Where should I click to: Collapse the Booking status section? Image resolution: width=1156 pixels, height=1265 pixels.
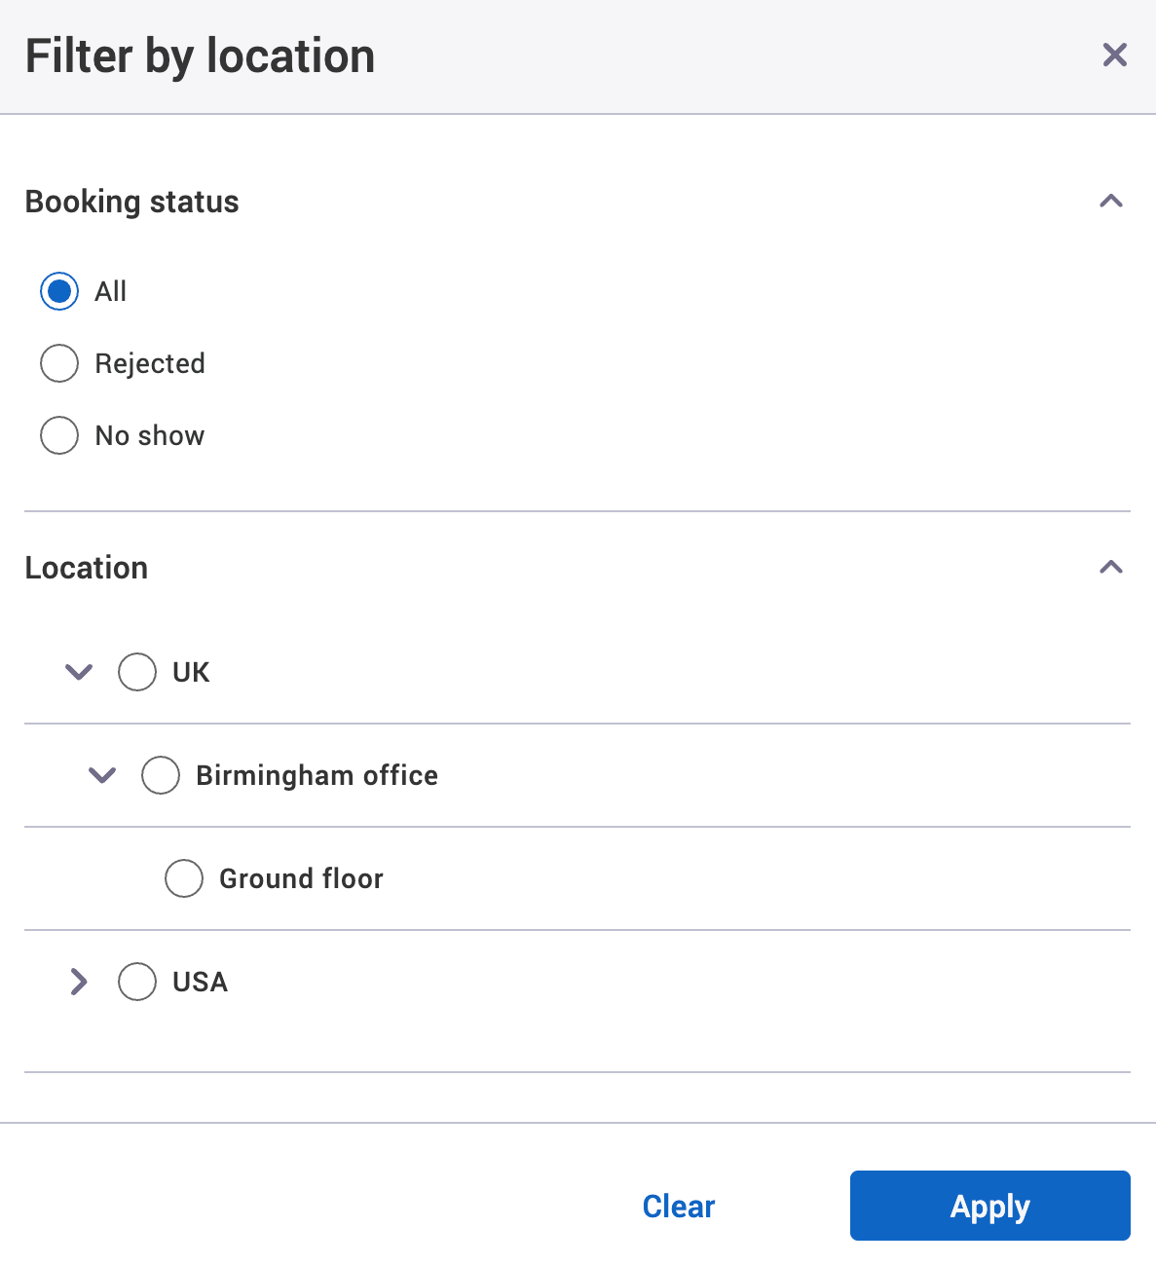[x=1110, y=201]
